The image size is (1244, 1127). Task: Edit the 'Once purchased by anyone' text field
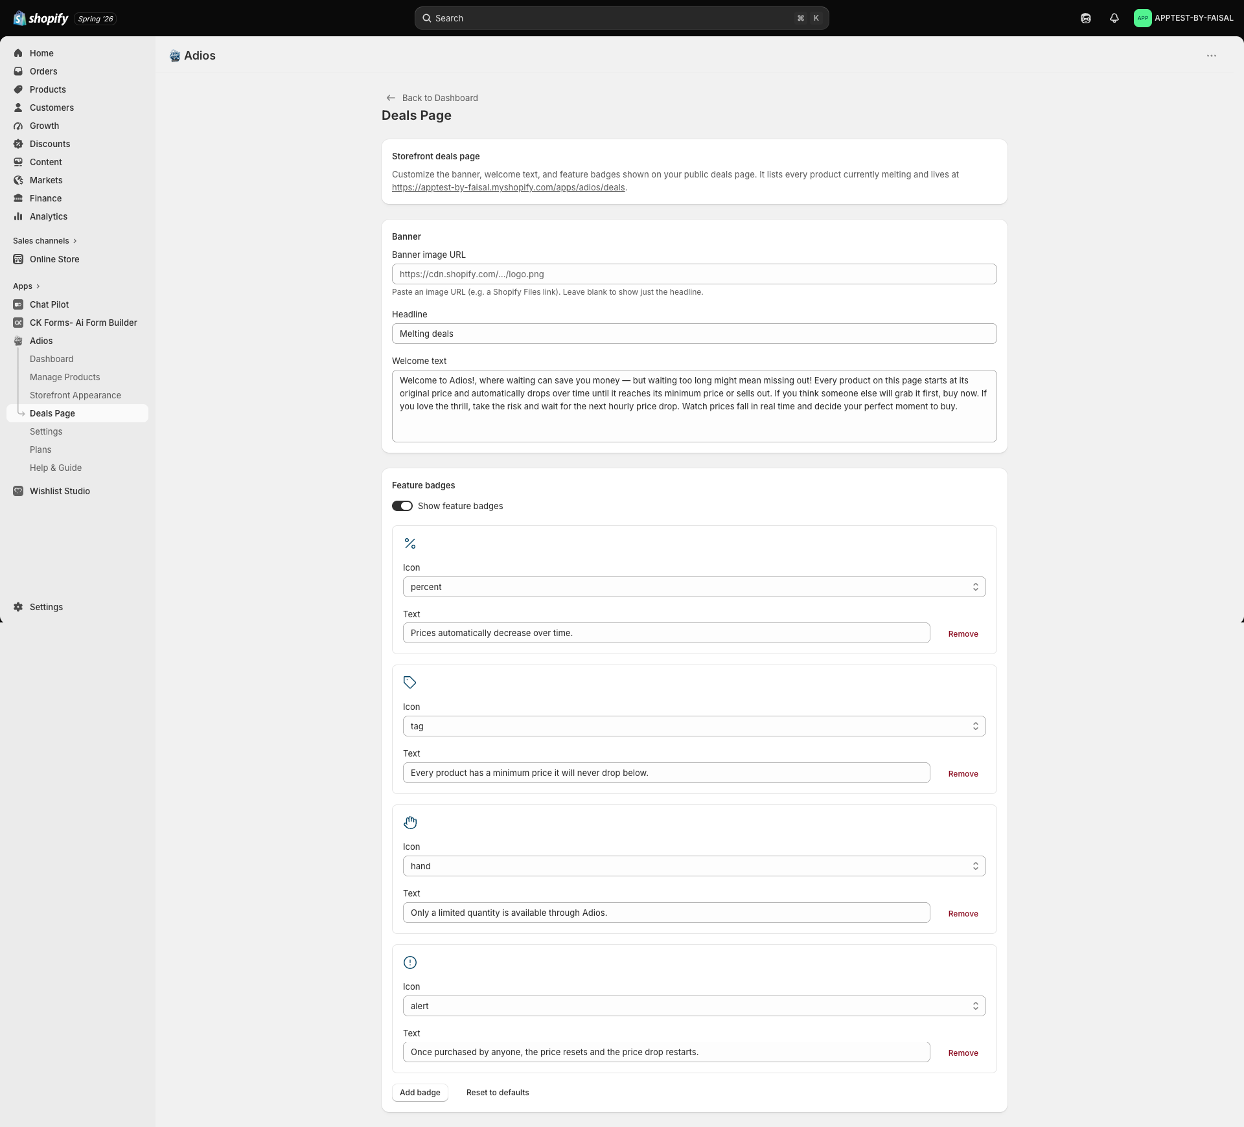tap(667, 1052)
